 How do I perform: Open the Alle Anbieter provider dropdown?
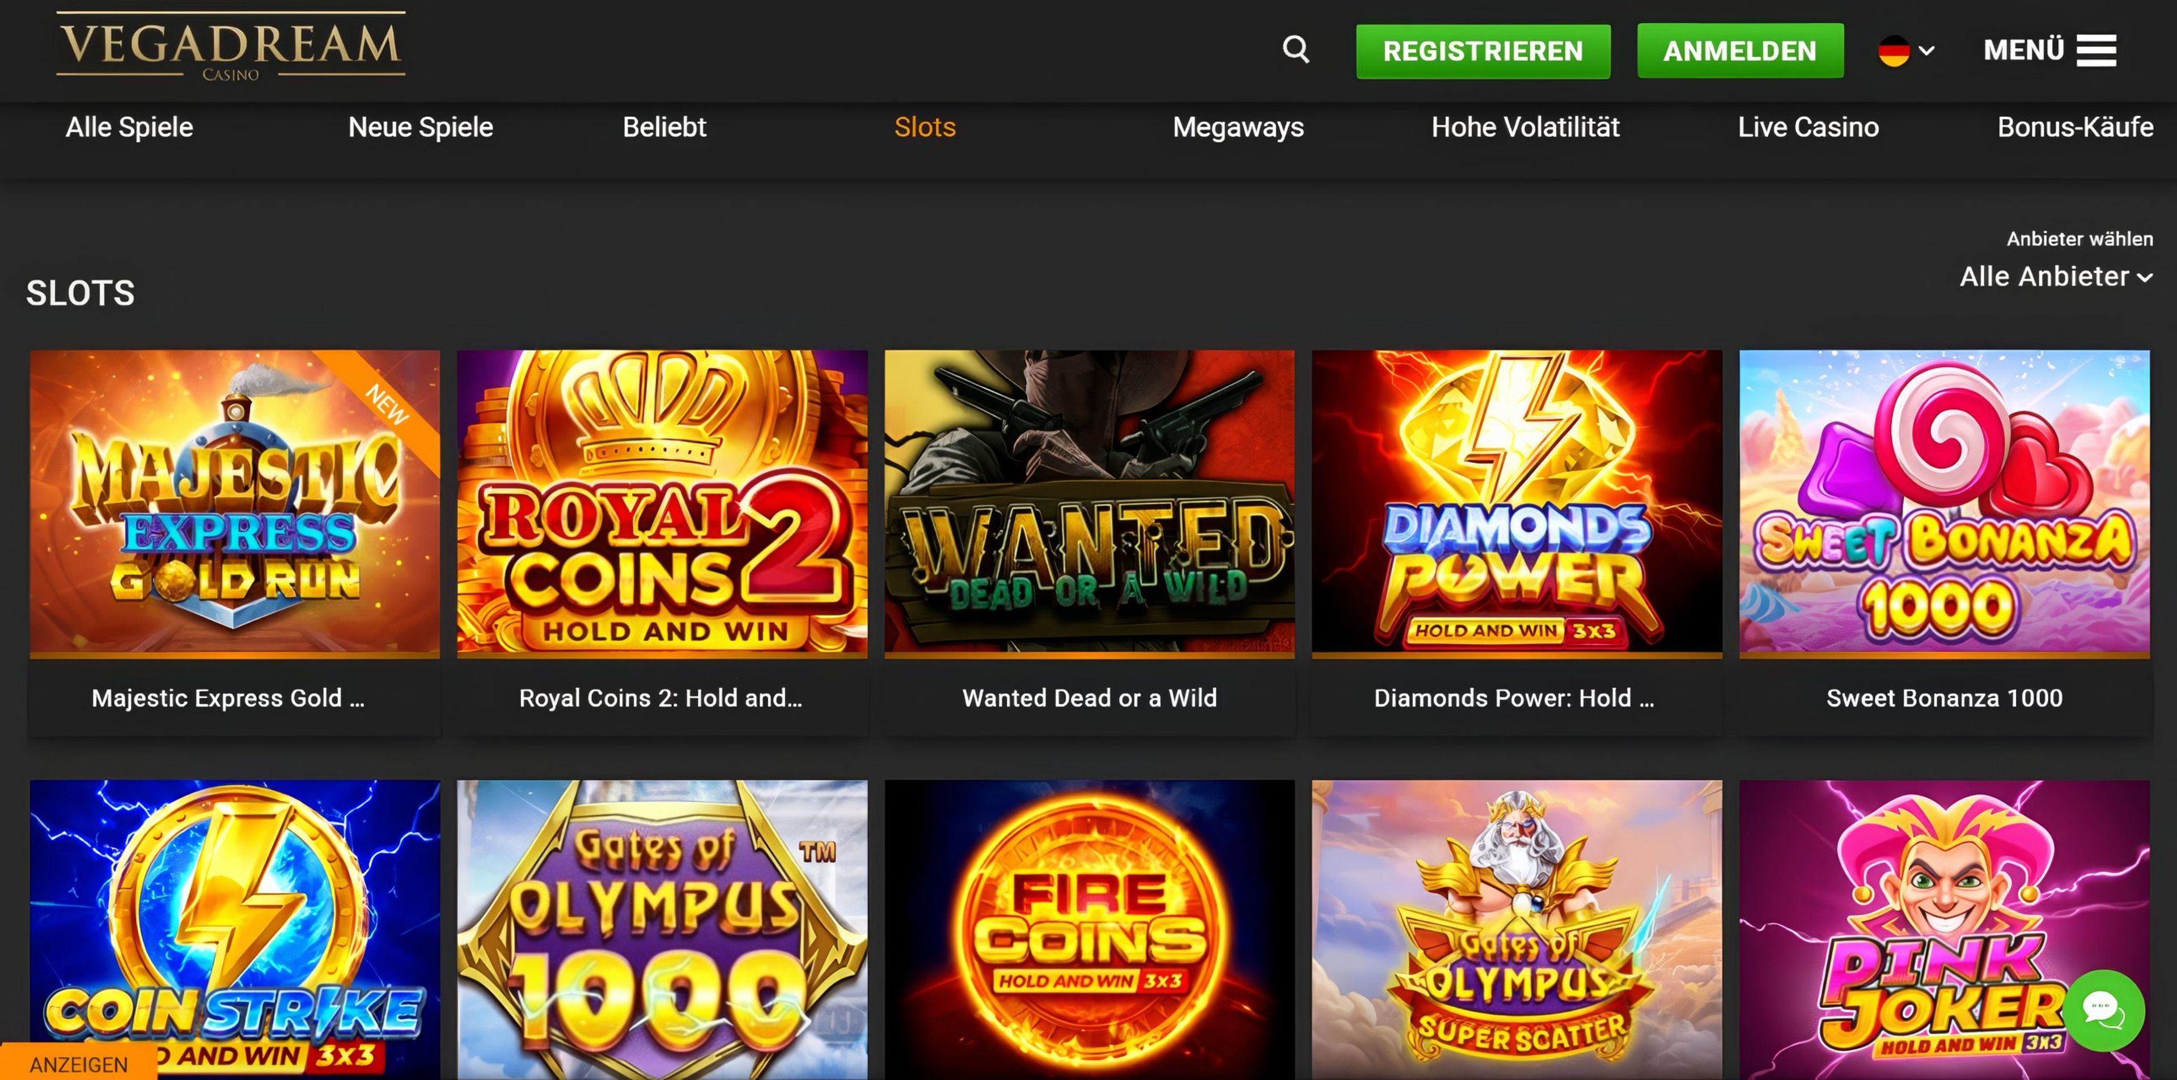[x=2056, y=276]
